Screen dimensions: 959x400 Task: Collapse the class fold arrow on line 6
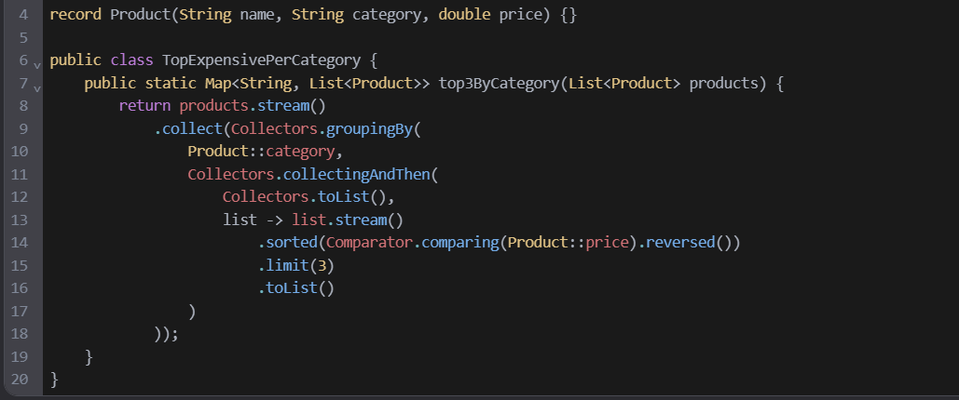click(36, 64)
